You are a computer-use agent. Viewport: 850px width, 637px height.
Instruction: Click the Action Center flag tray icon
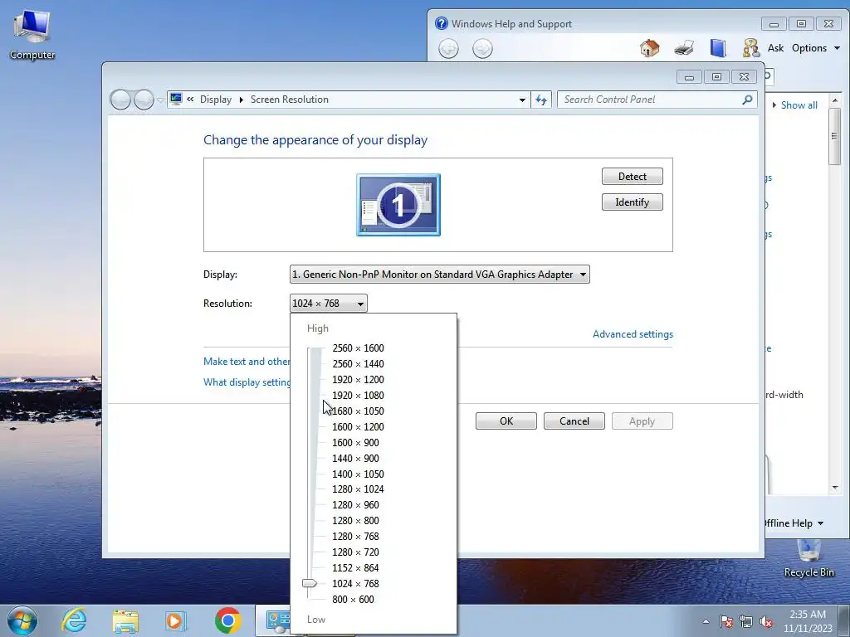(x=725, y=621)
